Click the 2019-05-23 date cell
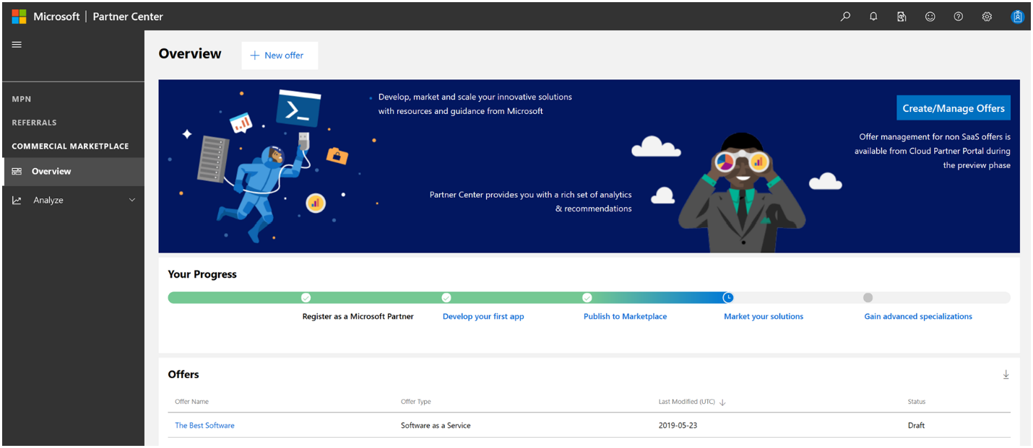The width and height of the screenshot is (1033, 448). click(678, 426)
